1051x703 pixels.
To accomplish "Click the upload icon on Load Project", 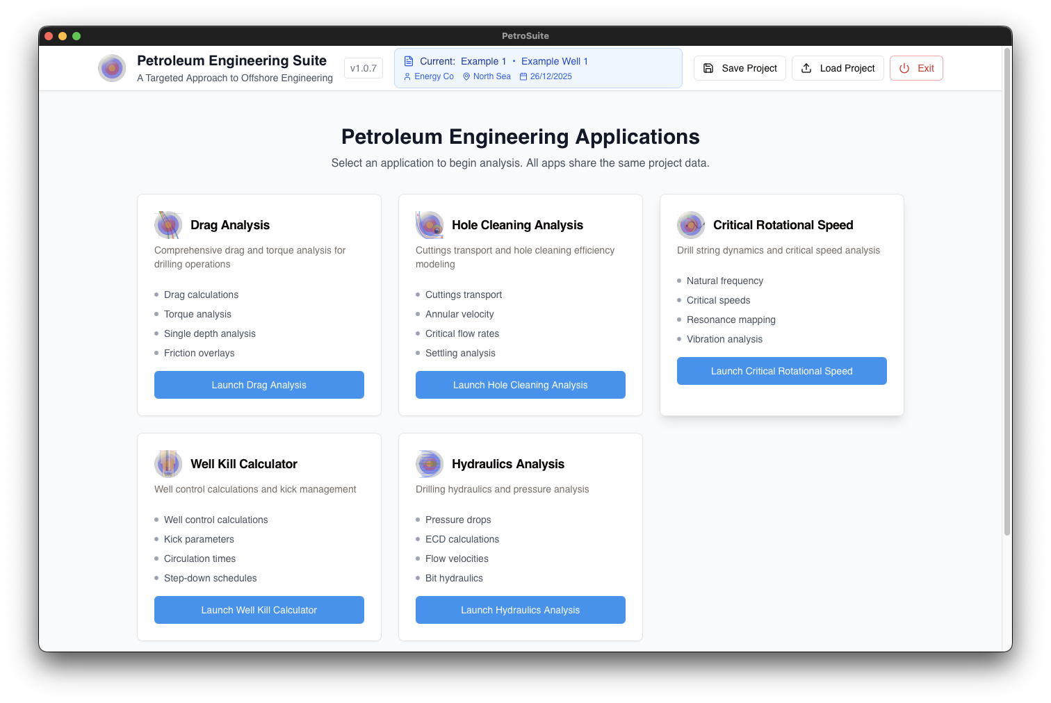I will tap(806, 67).
